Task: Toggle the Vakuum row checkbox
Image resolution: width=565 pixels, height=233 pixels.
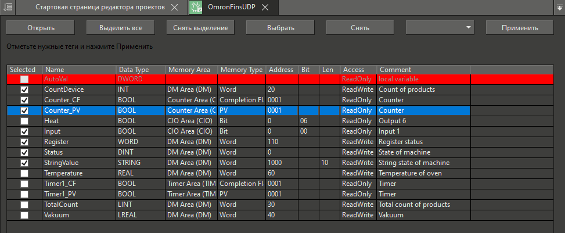Action: click(x=24, y=215)
